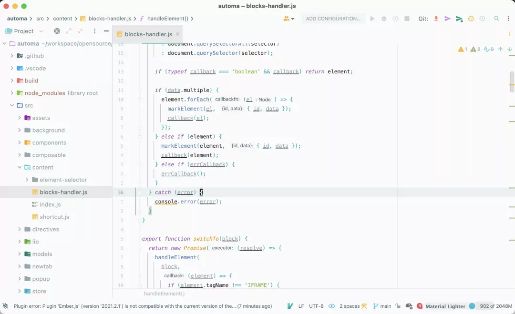Click the Git rollback icon

482,19
